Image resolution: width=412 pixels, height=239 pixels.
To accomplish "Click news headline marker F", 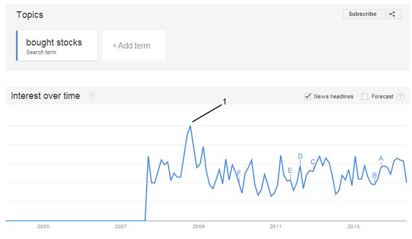I will [x=239, y=174].
